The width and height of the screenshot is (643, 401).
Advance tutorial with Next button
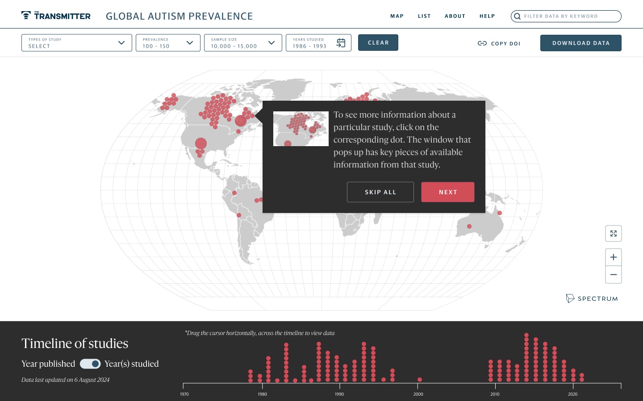(x=448, y=192)
